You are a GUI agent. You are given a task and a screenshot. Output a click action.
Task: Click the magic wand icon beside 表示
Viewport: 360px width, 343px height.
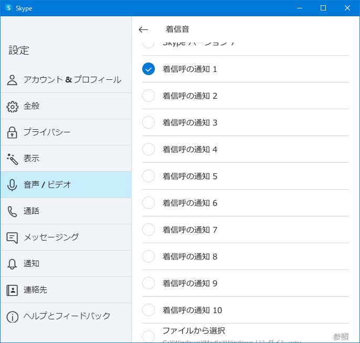13,159
